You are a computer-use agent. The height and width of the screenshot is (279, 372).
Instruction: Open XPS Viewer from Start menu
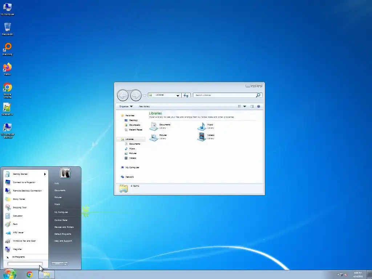26,233
